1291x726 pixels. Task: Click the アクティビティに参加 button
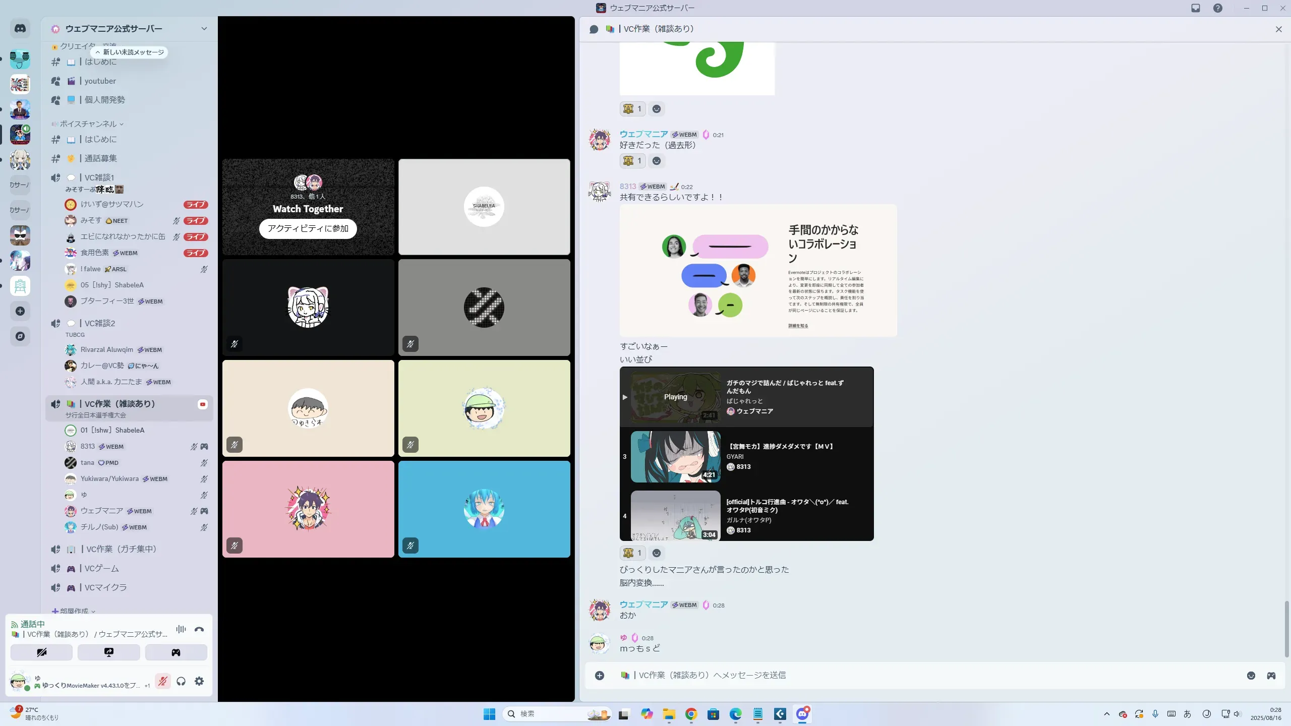pos(308,228)
